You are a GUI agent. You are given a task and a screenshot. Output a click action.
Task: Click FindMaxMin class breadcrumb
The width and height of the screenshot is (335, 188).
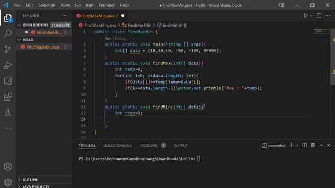[x=139, y=25]
